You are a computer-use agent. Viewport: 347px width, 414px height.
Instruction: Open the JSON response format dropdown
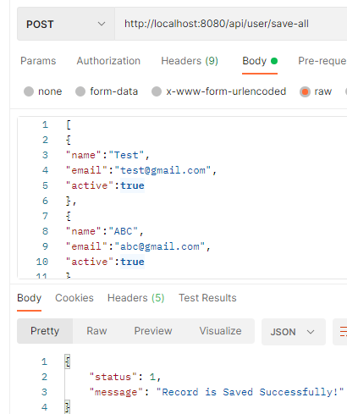tap(294, 332)
